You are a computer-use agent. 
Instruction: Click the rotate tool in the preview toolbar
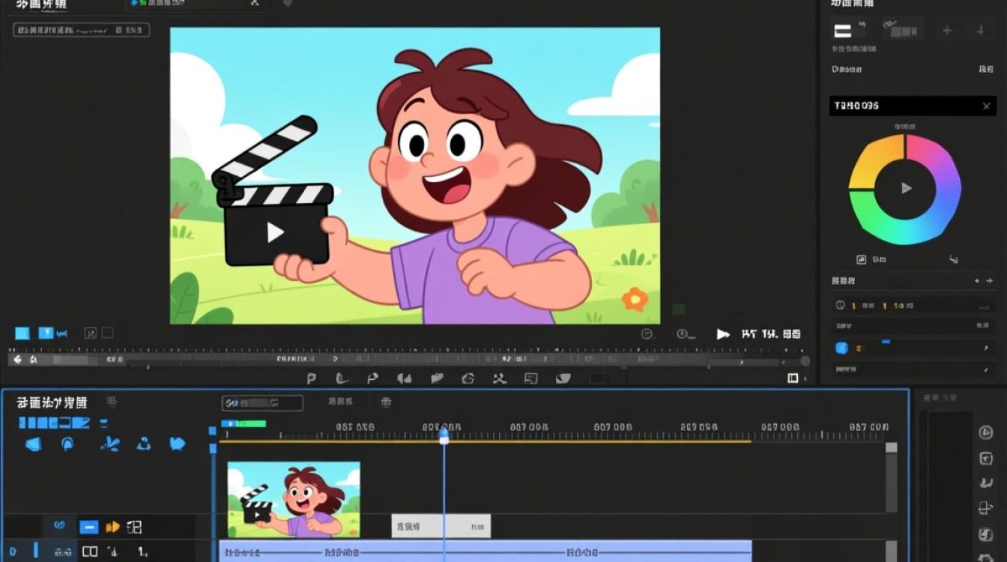468,378
